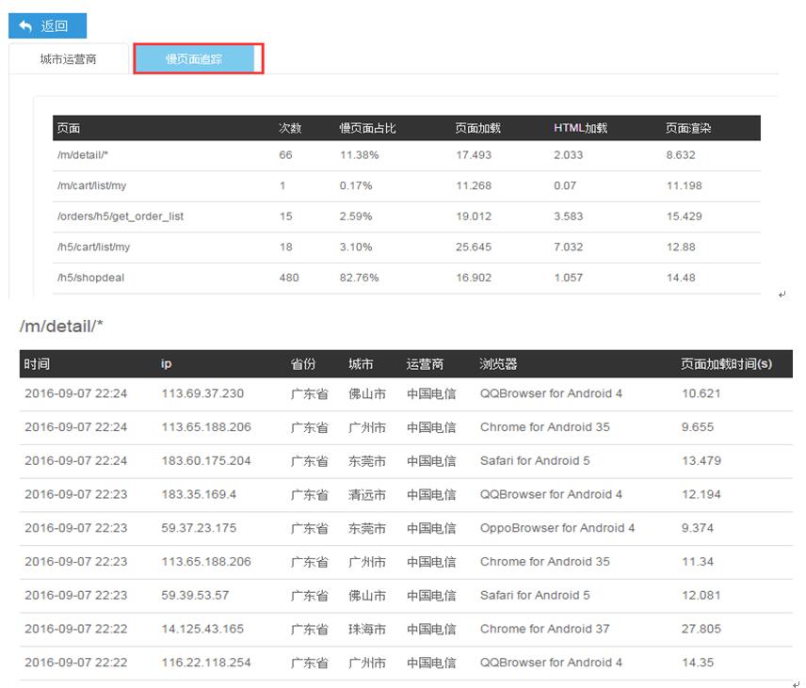This screenshot has width=806, height=688.
Task: Click the 返回 back arrow icon
Action: 25,26
